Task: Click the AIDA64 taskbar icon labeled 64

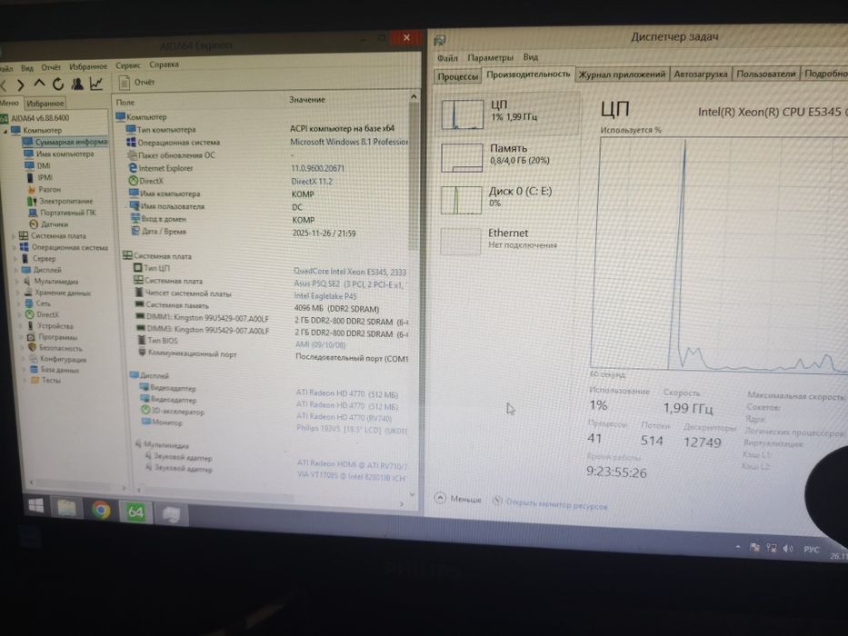Action: [135, 512]
